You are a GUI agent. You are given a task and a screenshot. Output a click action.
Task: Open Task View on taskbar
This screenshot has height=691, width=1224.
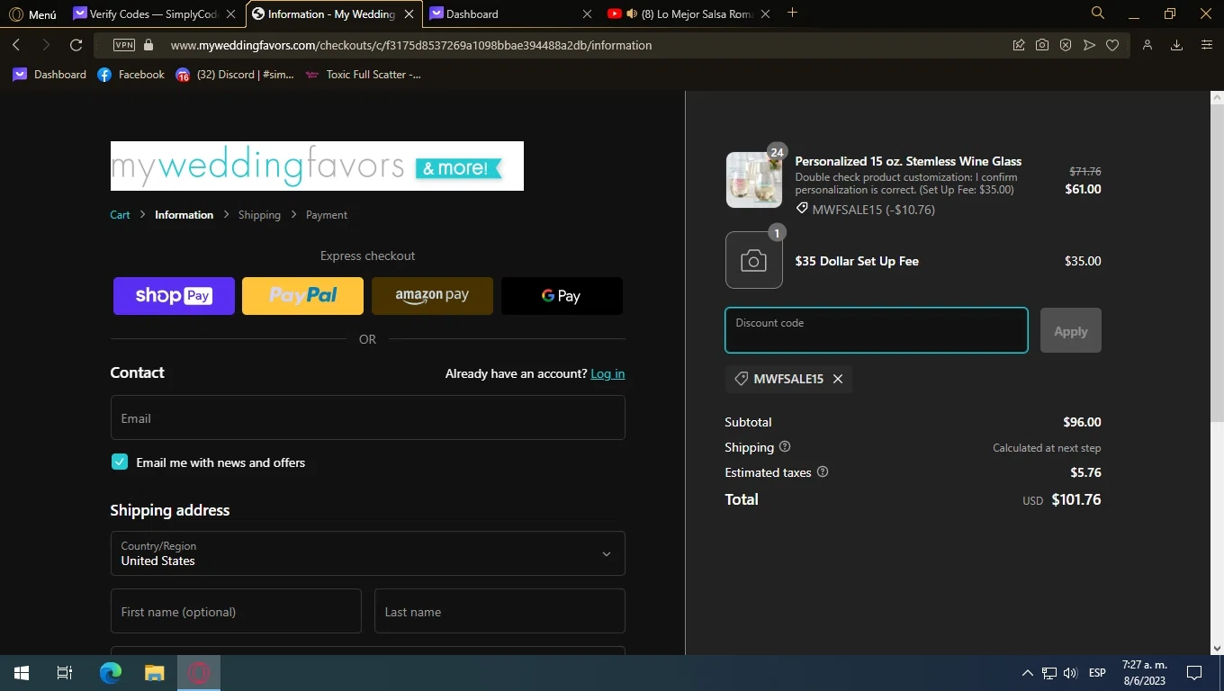65,673
